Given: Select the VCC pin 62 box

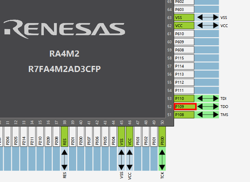Looking at the screenshot, I should [184, 25].
